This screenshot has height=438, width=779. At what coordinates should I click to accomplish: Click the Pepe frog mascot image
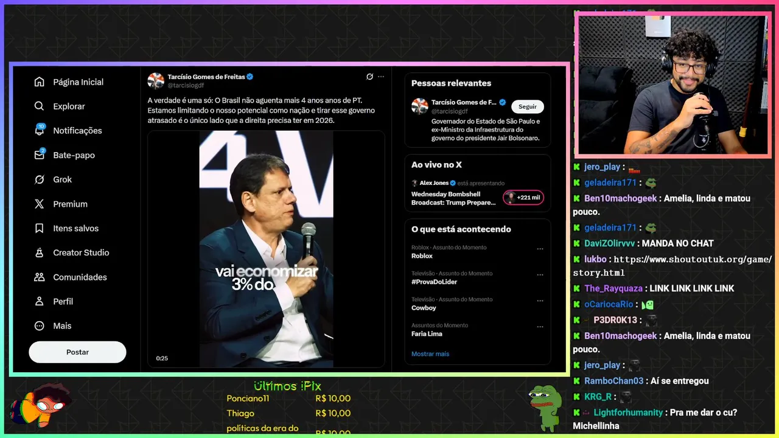click(545, 407)
